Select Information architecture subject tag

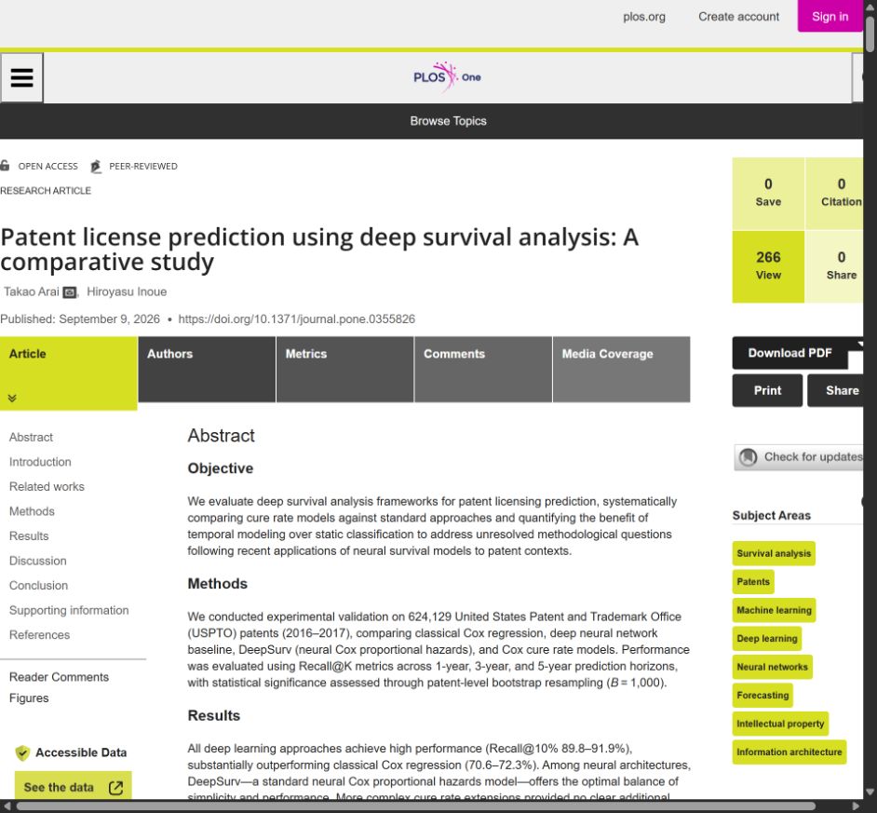[789, 752]
